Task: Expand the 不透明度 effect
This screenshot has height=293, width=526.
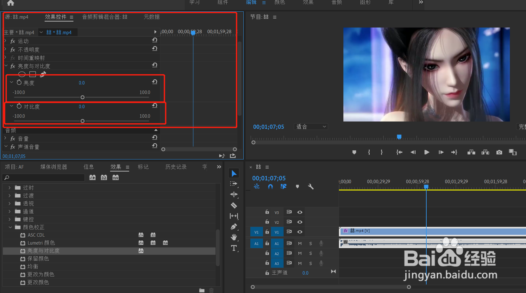Action: (5, 49)
